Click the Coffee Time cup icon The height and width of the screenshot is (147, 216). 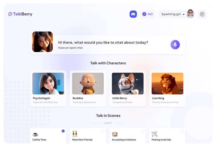click(35, 134)
